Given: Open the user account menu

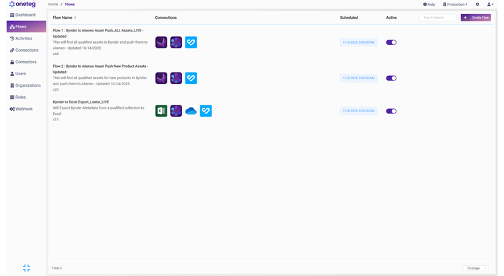Looking at the screenshot, I should pos(490,5).
